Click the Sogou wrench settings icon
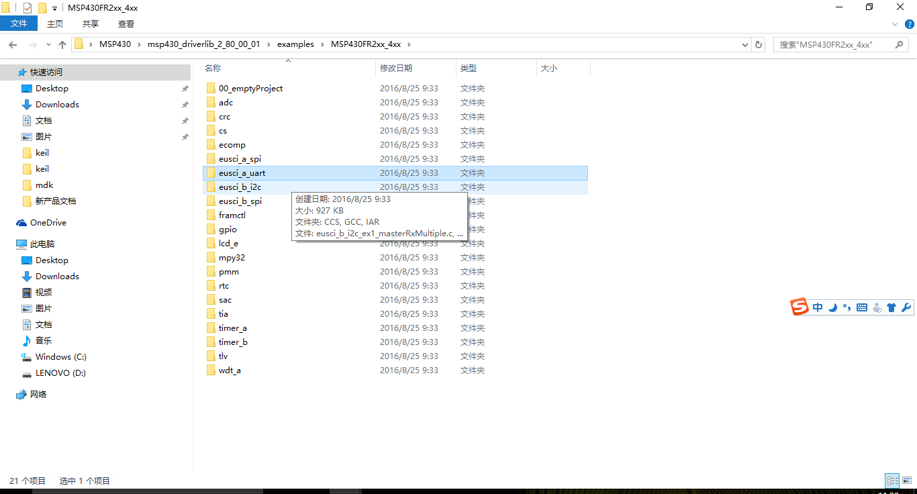Image resolution: width=917 pixels, height=494 pixels. point(906,307)
